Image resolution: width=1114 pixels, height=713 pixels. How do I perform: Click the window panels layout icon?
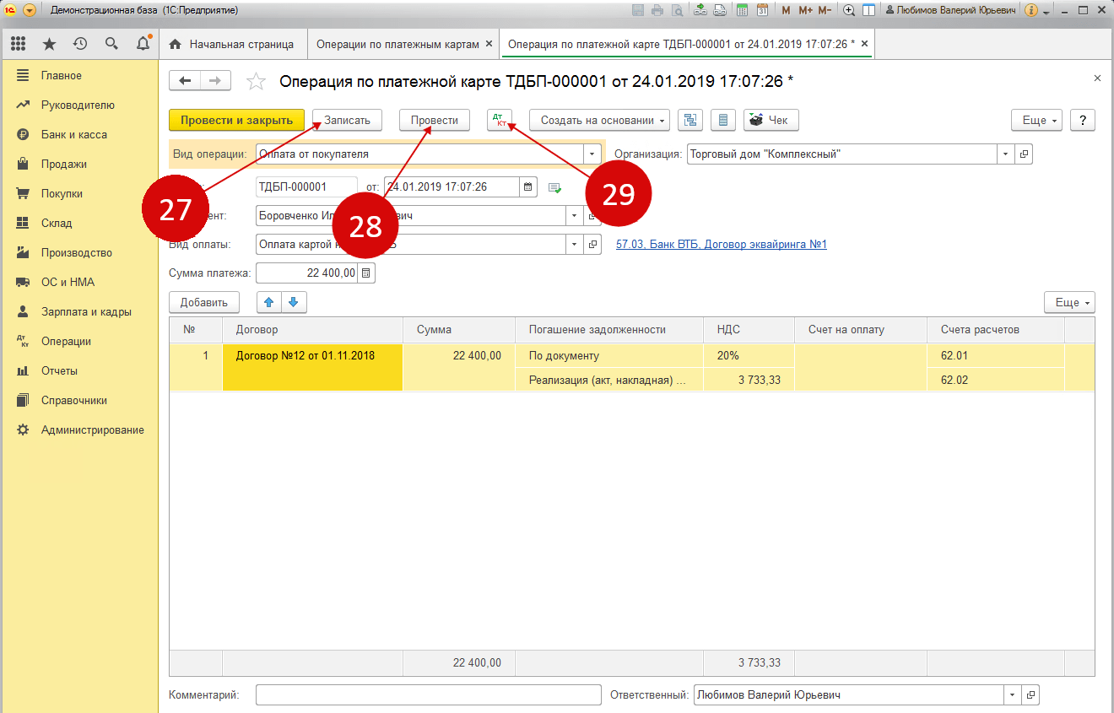868,10
